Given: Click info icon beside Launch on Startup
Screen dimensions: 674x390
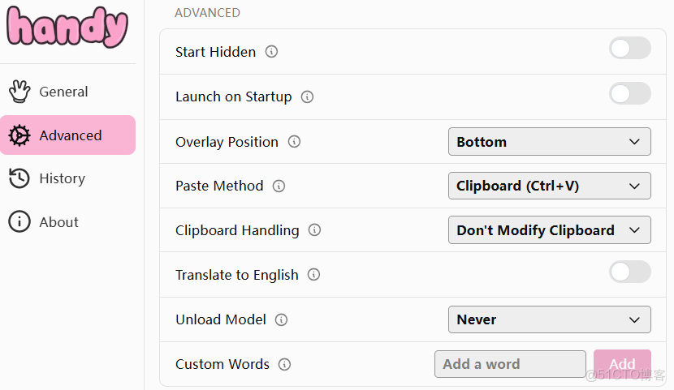Looking at the screenshot, I should [308, 96].
